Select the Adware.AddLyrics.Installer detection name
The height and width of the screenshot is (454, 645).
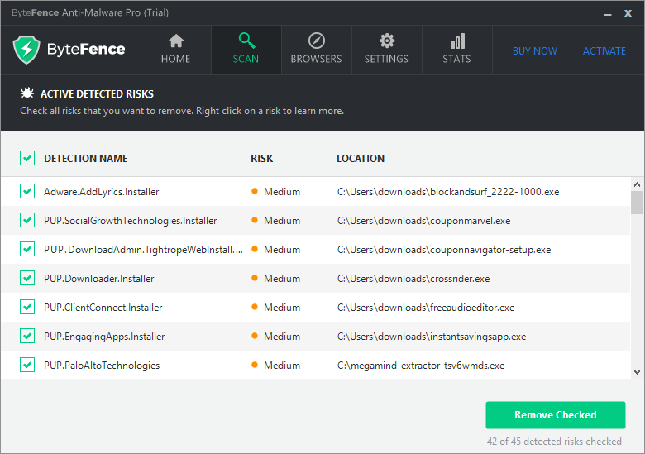101,192
